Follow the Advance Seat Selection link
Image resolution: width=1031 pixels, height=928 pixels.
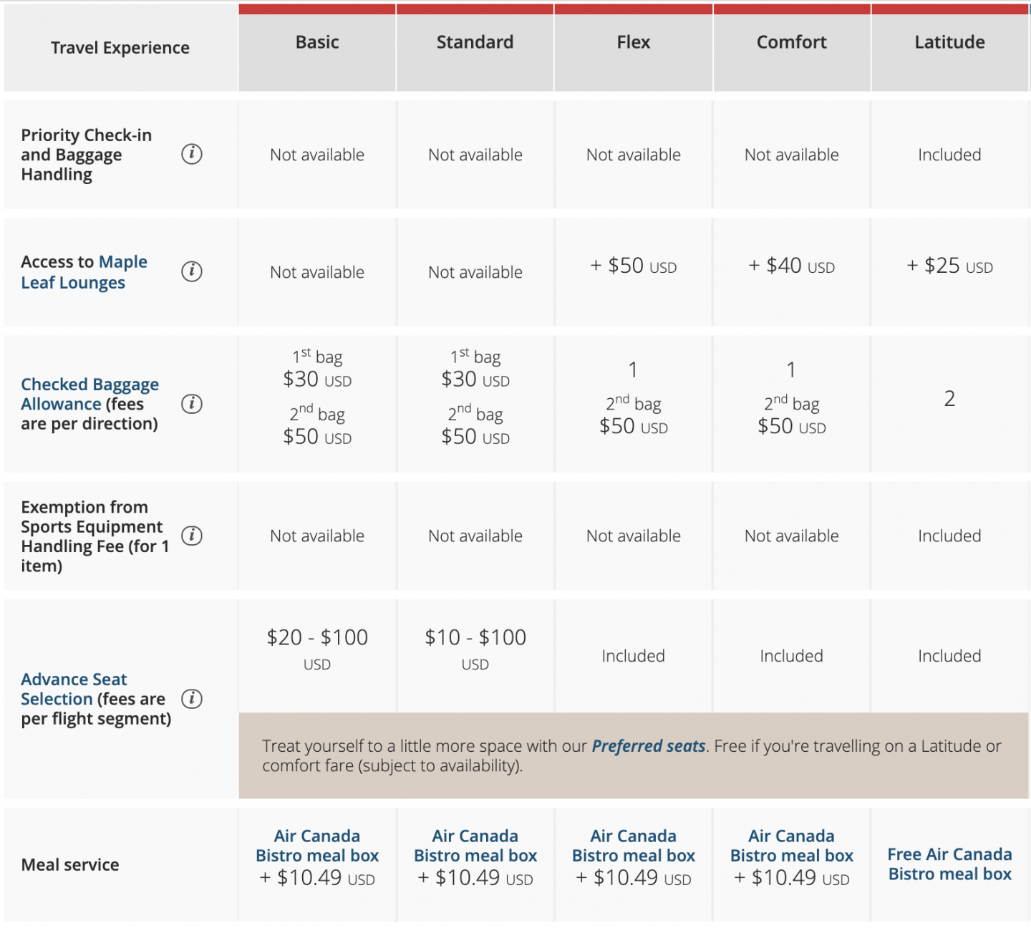tap(73, 689)
